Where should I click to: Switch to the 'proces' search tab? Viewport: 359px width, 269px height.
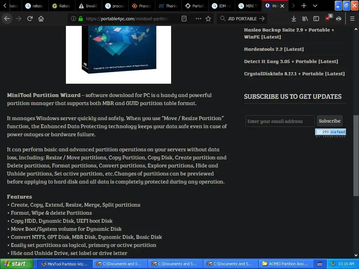(115, 6)
